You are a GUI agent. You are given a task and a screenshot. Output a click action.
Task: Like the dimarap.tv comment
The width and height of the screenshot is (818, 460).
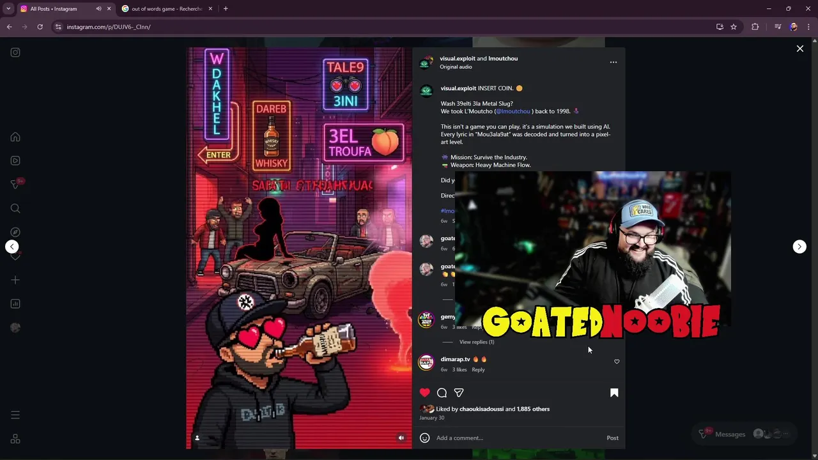(617, 362)
